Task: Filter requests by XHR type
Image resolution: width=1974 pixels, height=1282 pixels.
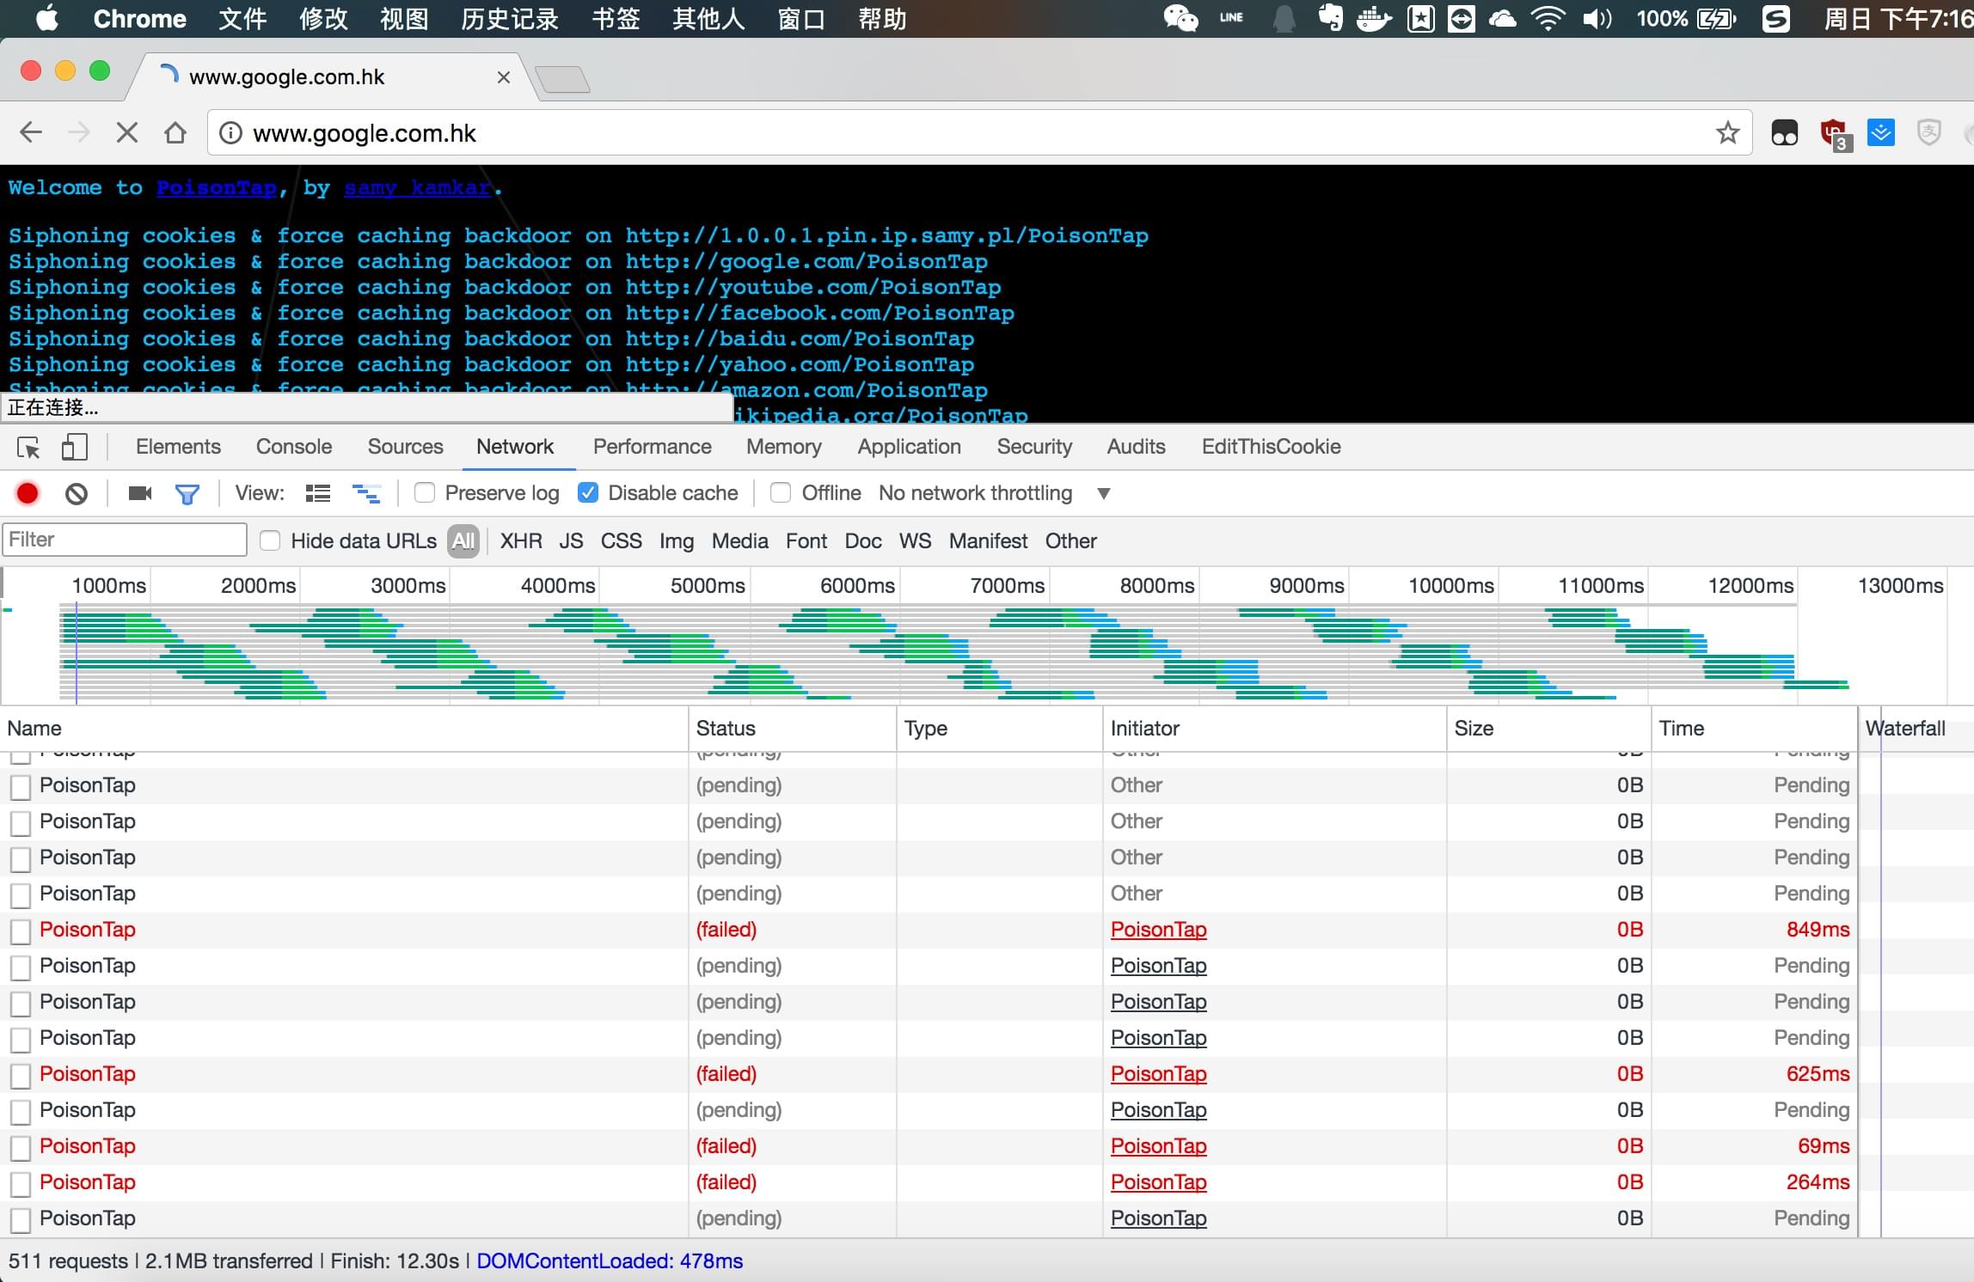Action: pos(520,541)
